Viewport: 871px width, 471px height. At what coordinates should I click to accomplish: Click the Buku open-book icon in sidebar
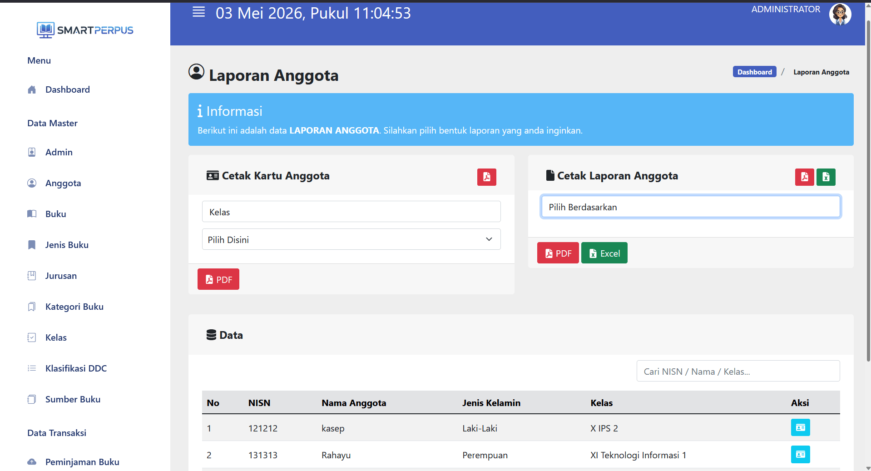pyautogui.click(x=32, y=214)
